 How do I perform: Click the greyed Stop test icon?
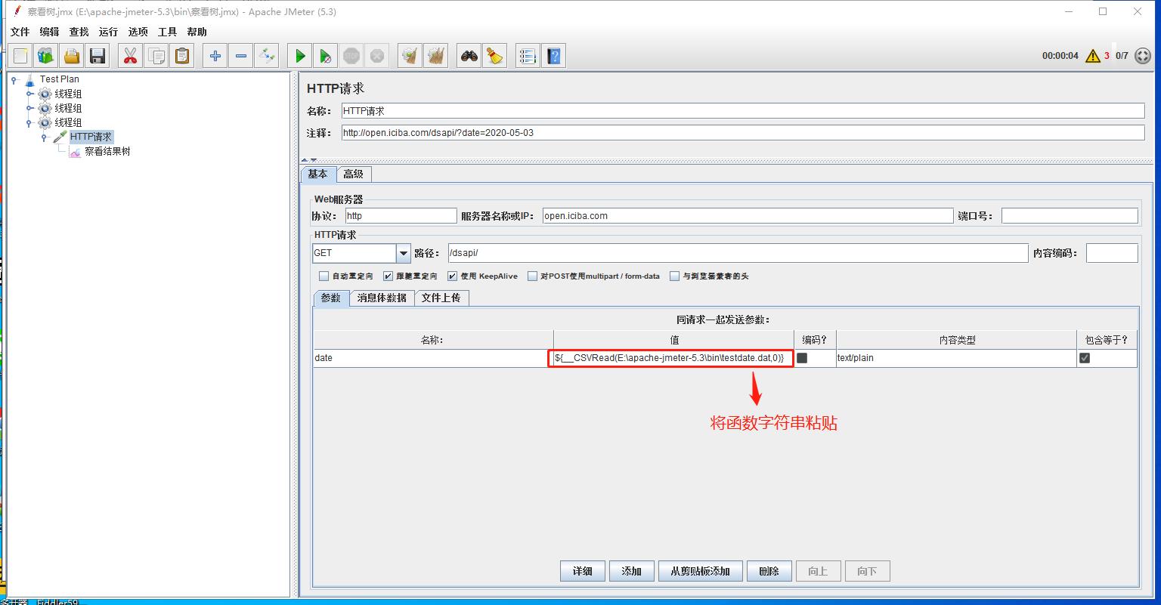[x=351, y=56]
